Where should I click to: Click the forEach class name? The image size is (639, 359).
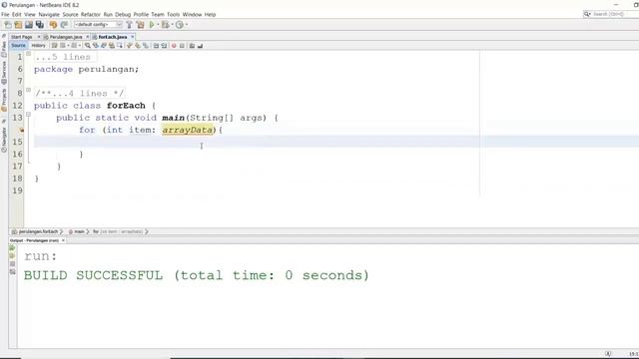(x=126, y=106)
